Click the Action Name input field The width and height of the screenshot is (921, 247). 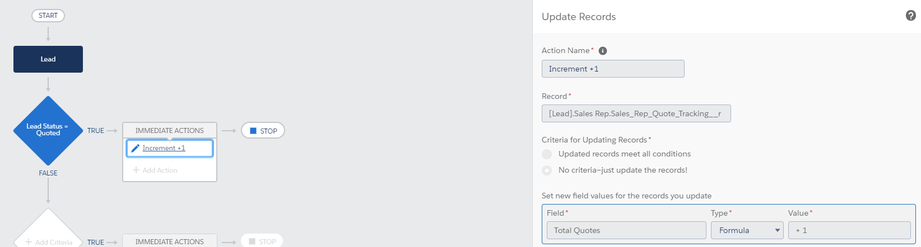click(612, 69)
